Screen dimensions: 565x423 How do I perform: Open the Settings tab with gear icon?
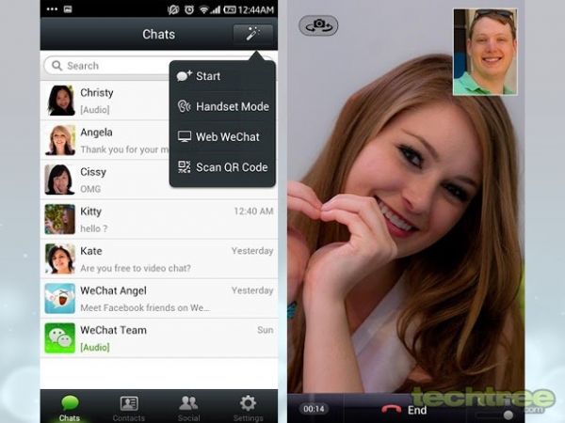point(248,408)
